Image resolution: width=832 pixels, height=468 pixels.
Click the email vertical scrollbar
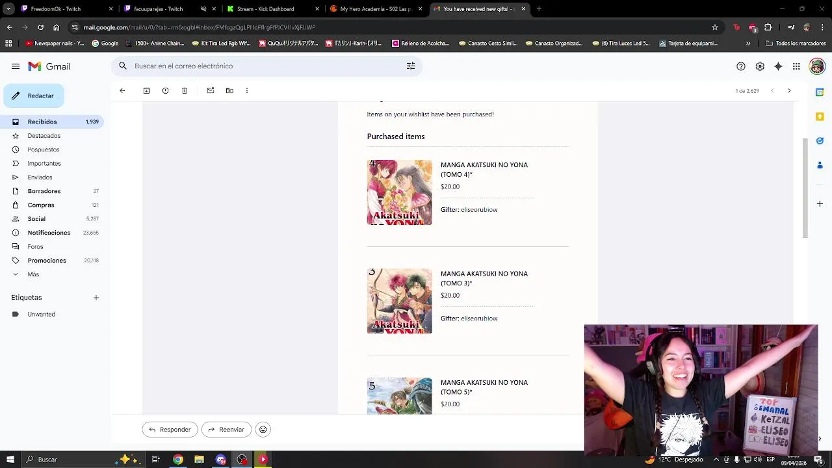coord(806,188)
